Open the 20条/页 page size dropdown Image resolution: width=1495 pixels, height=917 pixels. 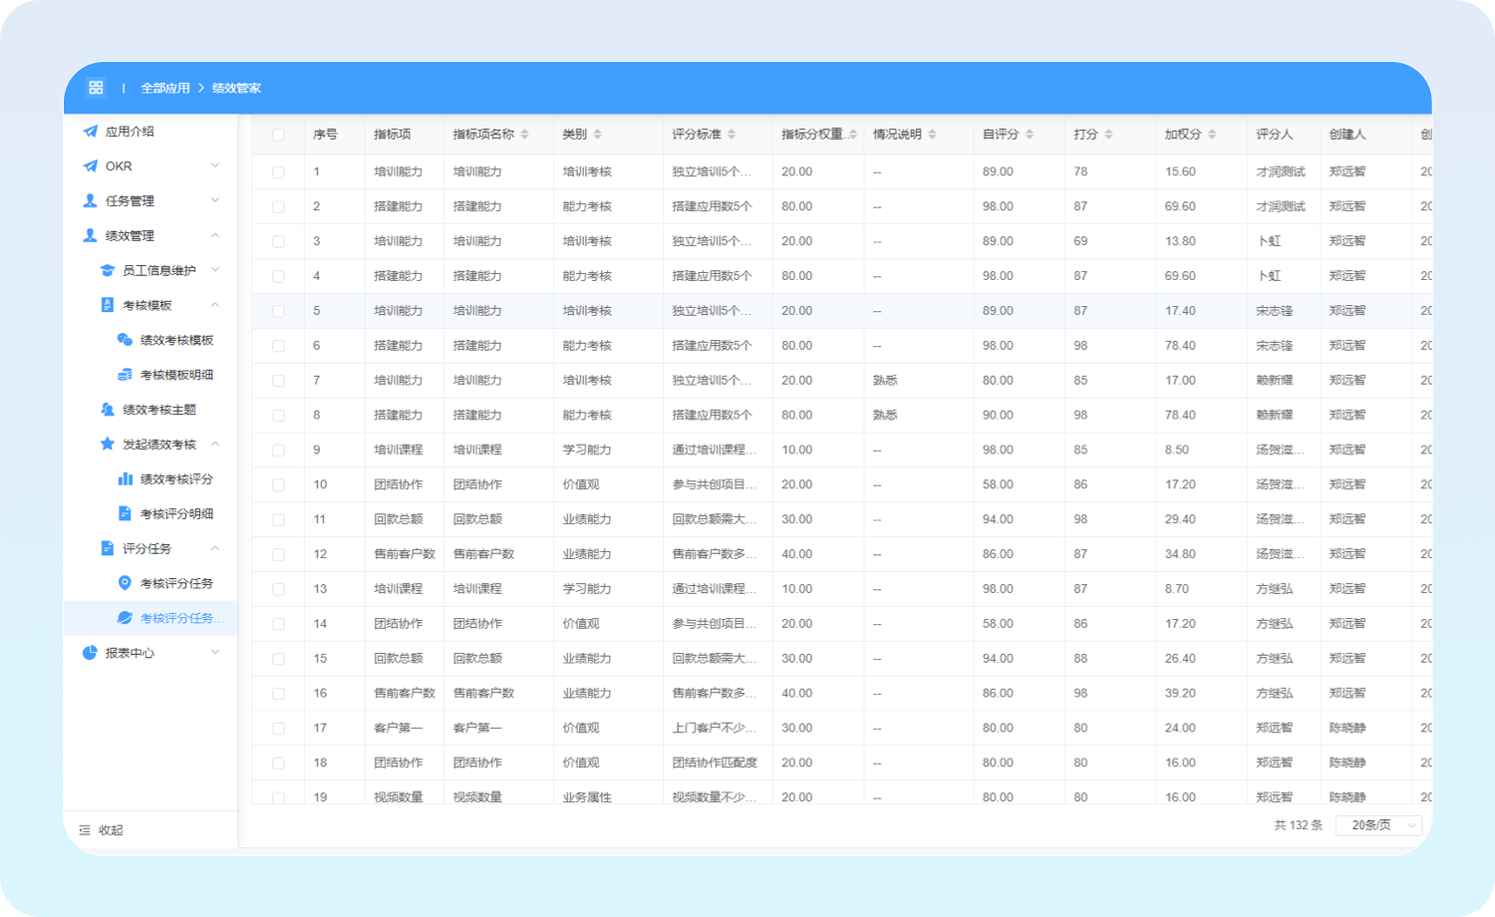pos(1383,825)
